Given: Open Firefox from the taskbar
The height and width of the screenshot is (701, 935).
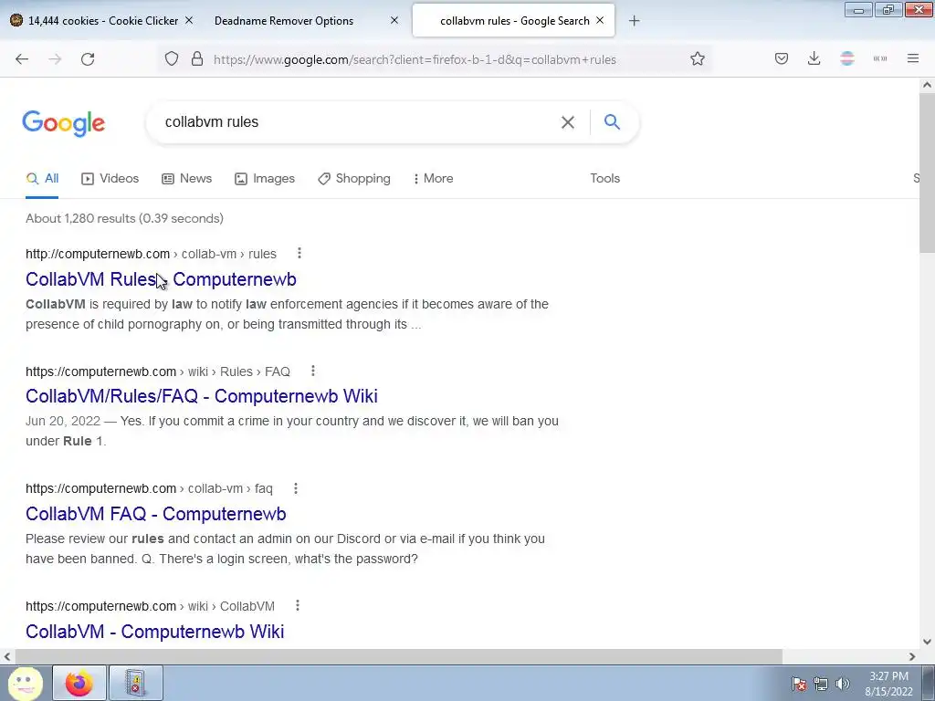Looking at the screenshot, I should tap(79, 683).
